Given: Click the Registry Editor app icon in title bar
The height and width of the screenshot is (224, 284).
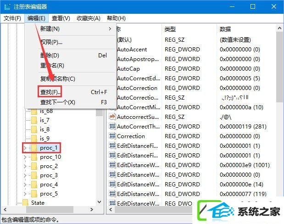Looking at the screenshot, I should coord(7,7).
